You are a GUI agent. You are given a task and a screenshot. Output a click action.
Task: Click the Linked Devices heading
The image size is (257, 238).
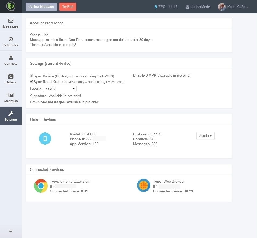(43, 120)
